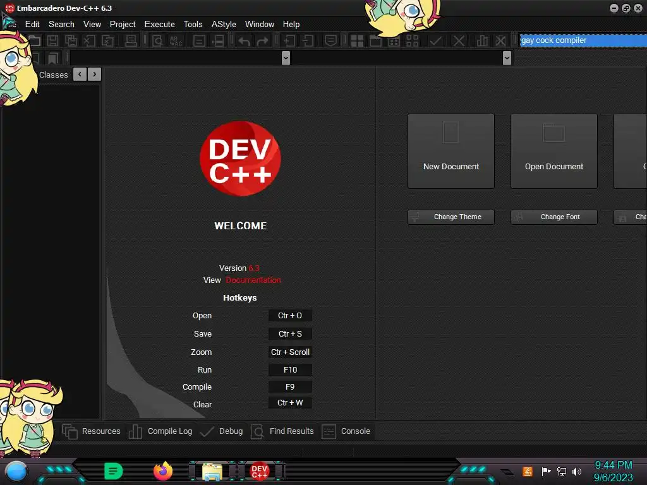The height and width of the screenshot is (485, 647).
Task: Click the Delete Profiling Information icon
Action: pyautogui.click(x=500, y=40)
